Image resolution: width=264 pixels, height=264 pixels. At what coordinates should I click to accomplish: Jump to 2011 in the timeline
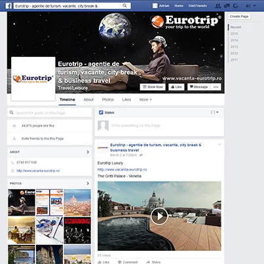234,60
